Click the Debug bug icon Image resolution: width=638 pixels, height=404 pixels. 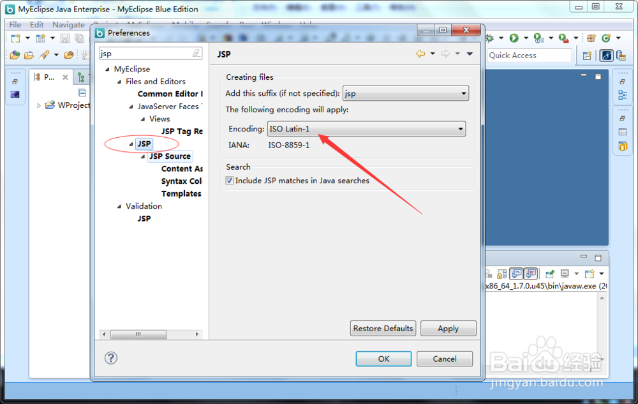click(x=490, y=38)
